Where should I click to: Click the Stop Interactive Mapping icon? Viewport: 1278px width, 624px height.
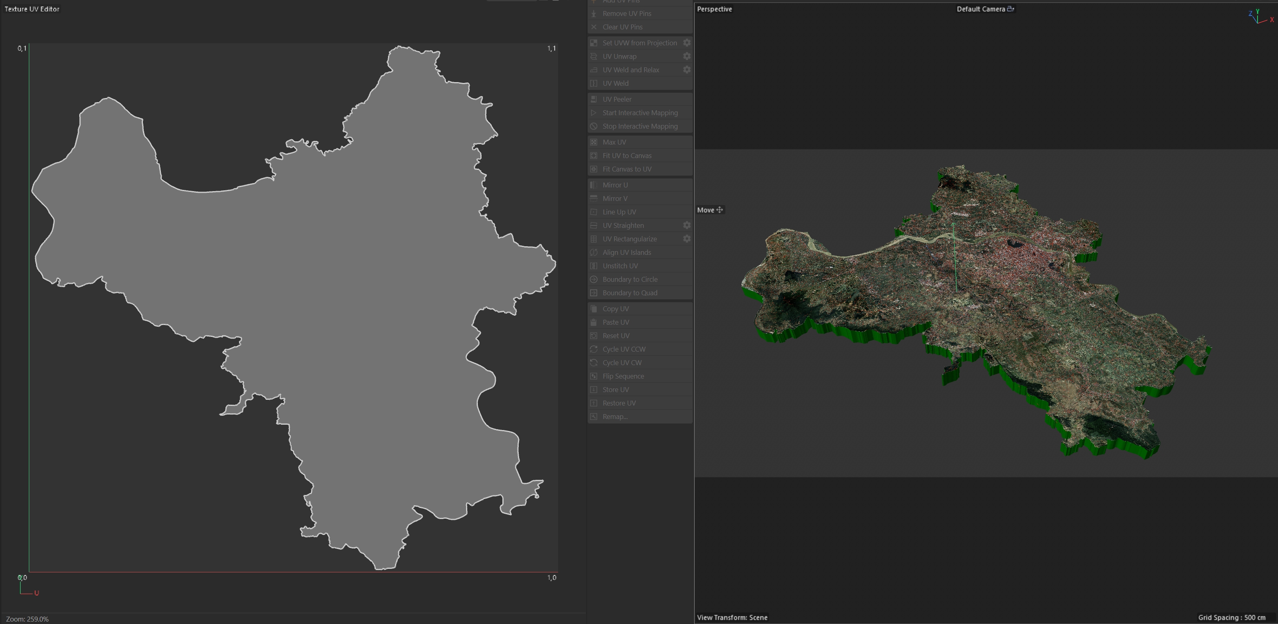click(594, 126)
